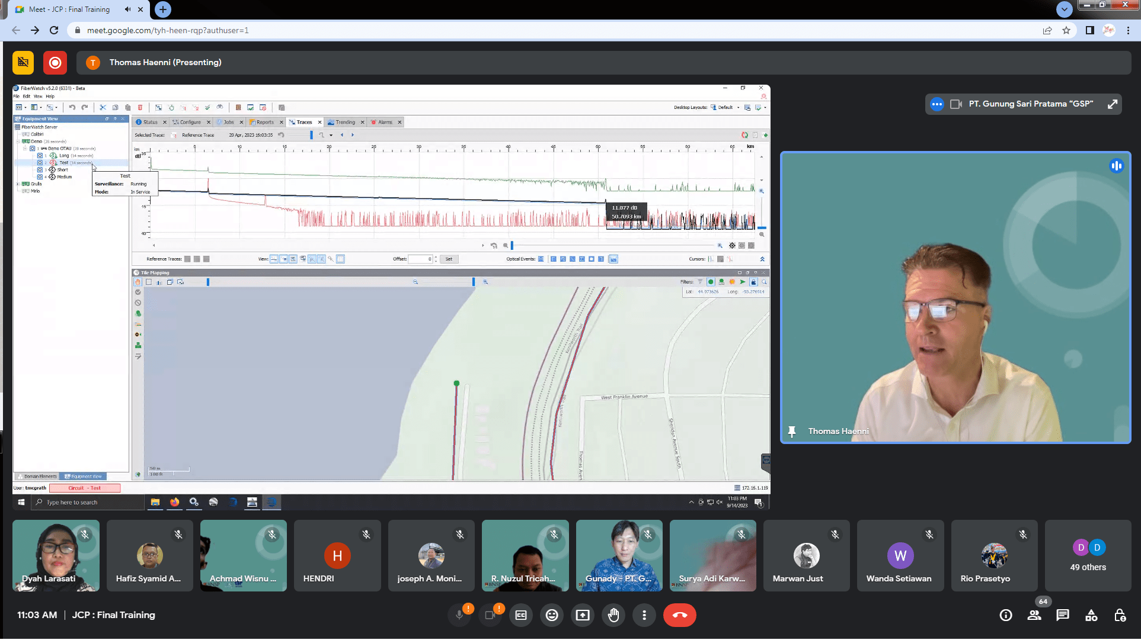Image resolution: width=1141 pixels, height=640 pixels.
Task: Switch to the Trending tab
Action: (x=345, y=122)
